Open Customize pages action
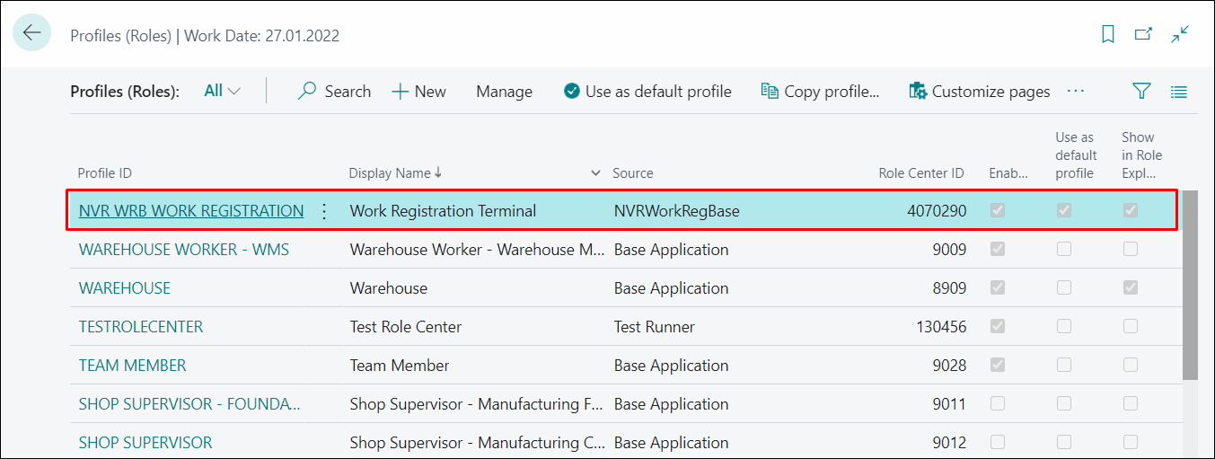This screenshot has height=459, width=1215. 979,91
